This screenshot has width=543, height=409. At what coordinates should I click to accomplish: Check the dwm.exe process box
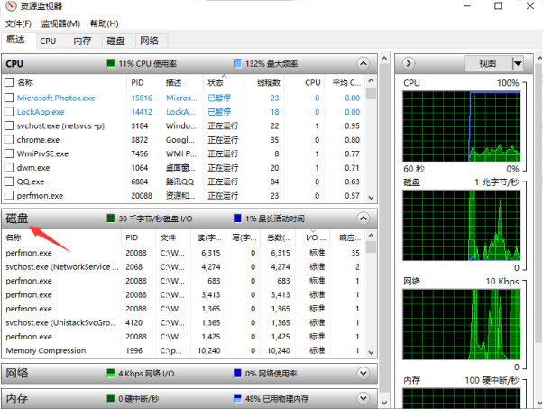tap(9, 167)
